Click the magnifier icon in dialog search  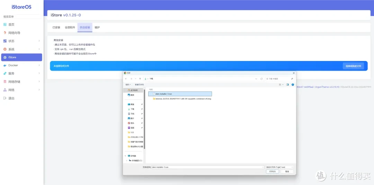coord(292,79)
